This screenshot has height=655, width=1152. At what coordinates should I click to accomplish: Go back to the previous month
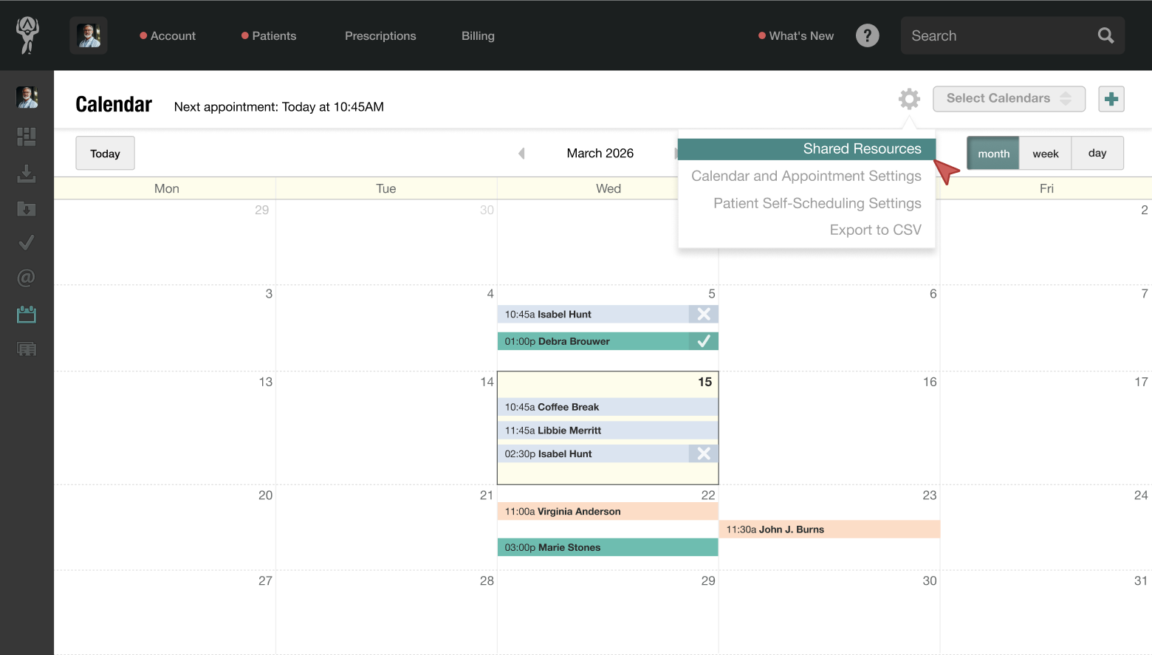(521, 153)
